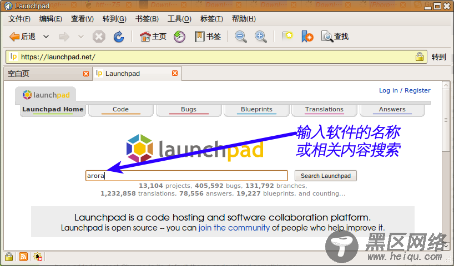454x266 pixels.
Task: Click the bookmark this page icon
Action: coord(307,37)
